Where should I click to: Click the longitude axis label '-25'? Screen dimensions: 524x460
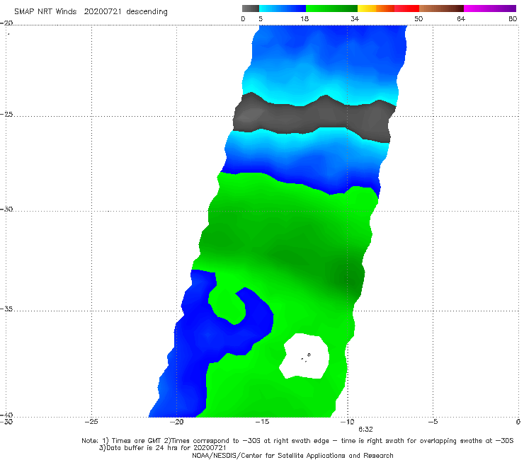point(91,422)
